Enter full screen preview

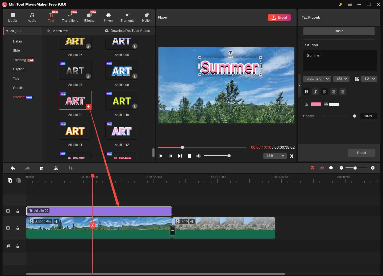pos(292,156)
